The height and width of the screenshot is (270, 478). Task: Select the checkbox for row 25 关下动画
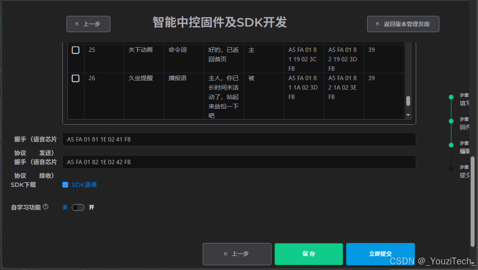(76, 50)
